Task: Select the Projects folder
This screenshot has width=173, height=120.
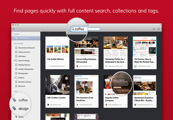Action: point(21,78)
